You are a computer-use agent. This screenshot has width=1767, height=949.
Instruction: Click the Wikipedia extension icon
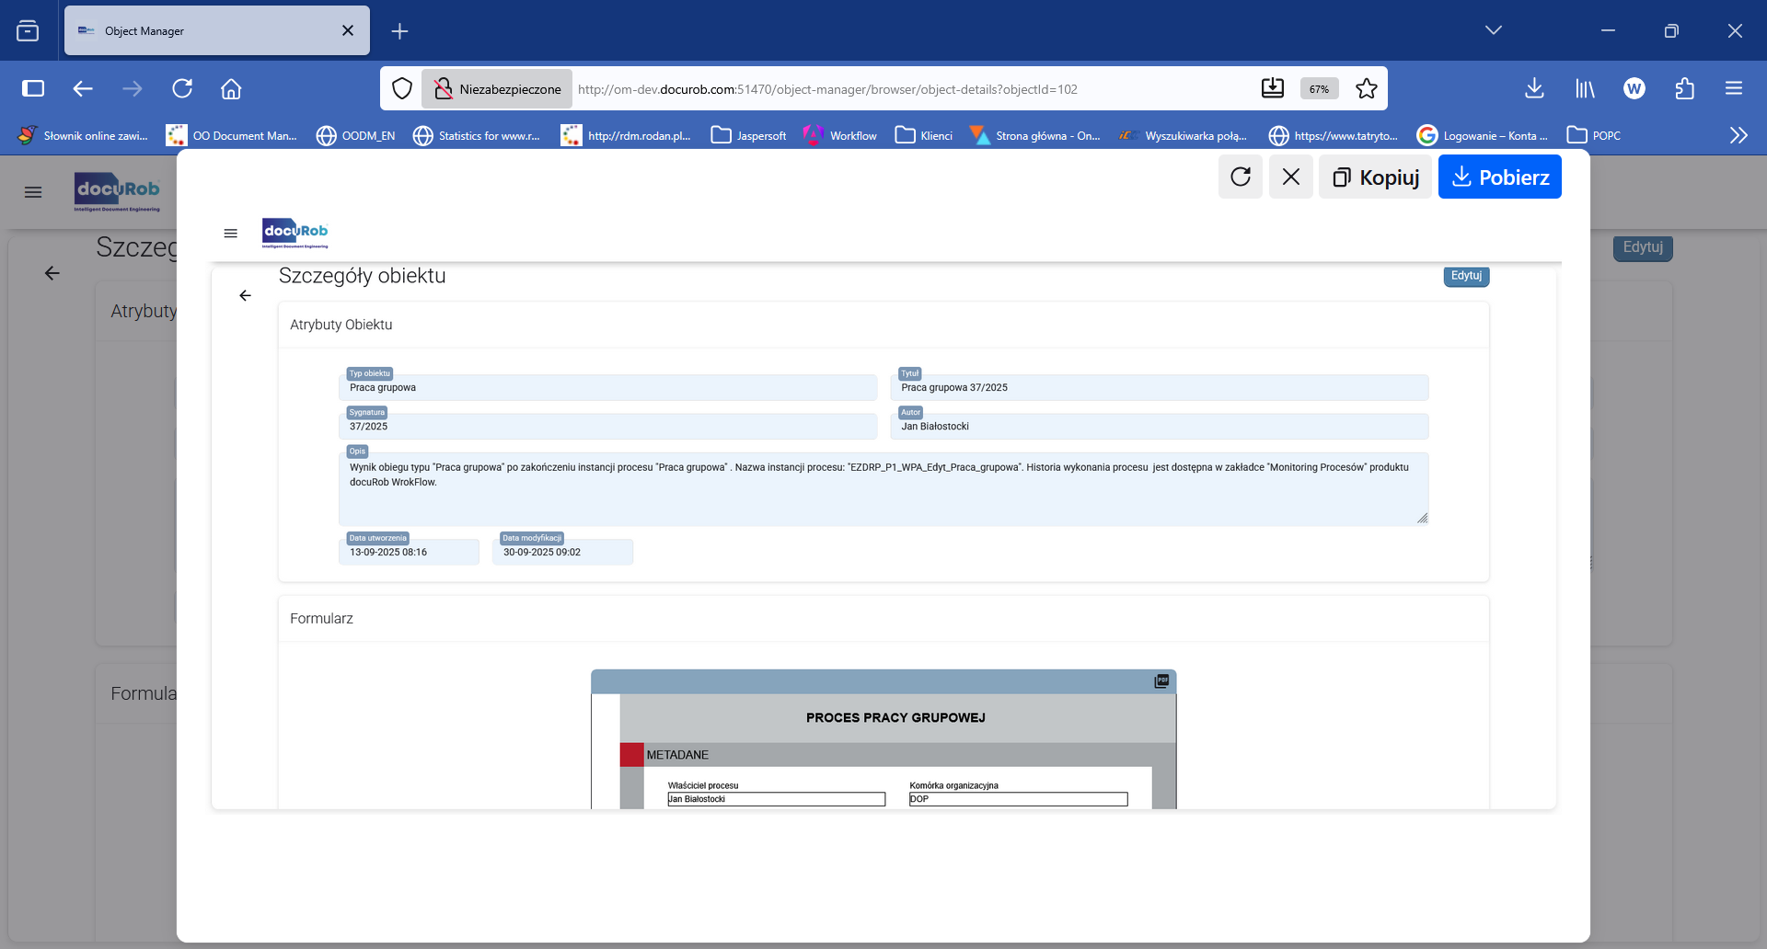point(1634,88)
